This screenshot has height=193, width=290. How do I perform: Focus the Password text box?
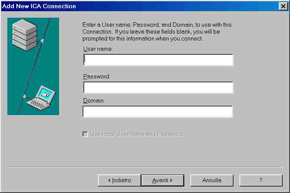coord(158,87)
